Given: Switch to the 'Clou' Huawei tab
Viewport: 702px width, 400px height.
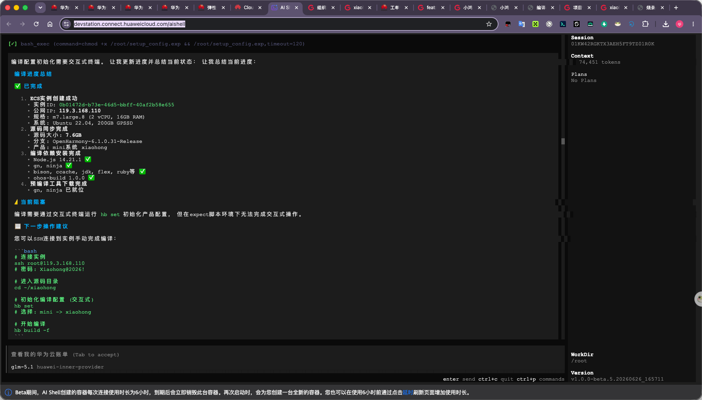Looking at the screenshot, I should point(248,8).
